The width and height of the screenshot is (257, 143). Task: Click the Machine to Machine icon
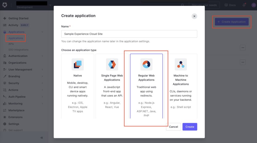tap(181, 65)
